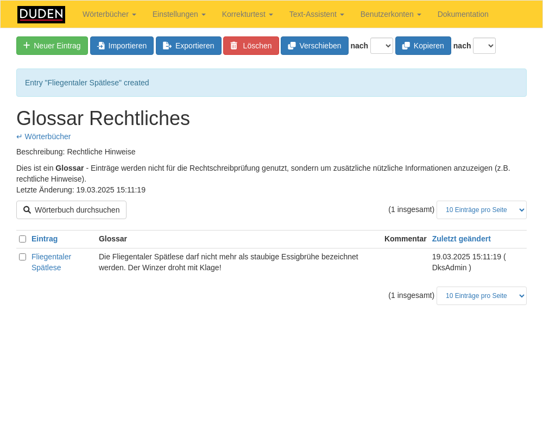Image resolution: width=543 pixels, height=435 pixels.
Task: Toggle the select-all checkbox in table header
Action: point(22,239)
